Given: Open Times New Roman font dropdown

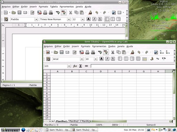Looking at the screenshot, I should 69,19.
